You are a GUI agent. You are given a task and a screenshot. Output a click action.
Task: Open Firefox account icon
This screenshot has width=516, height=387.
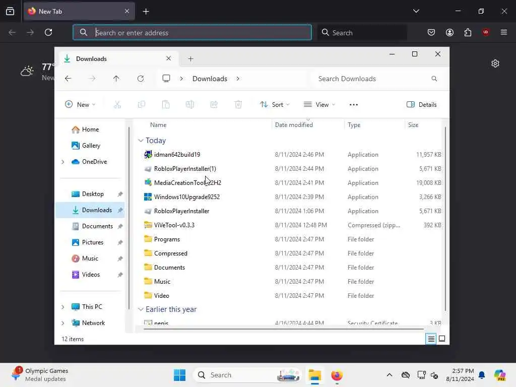click(449, 32)
